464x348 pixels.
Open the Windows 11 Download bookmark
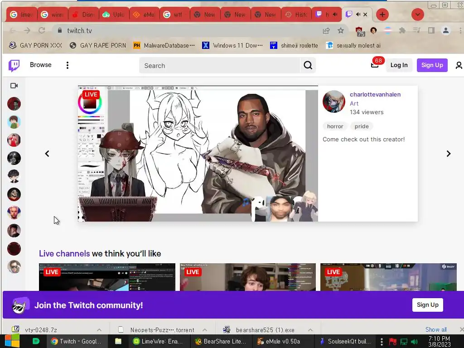[x=232, y=45]
